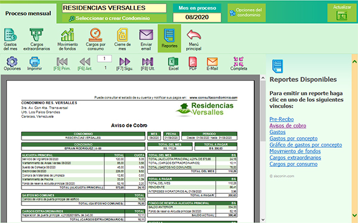Click the Mes en proceso date 08/2020

coord(197,17)
